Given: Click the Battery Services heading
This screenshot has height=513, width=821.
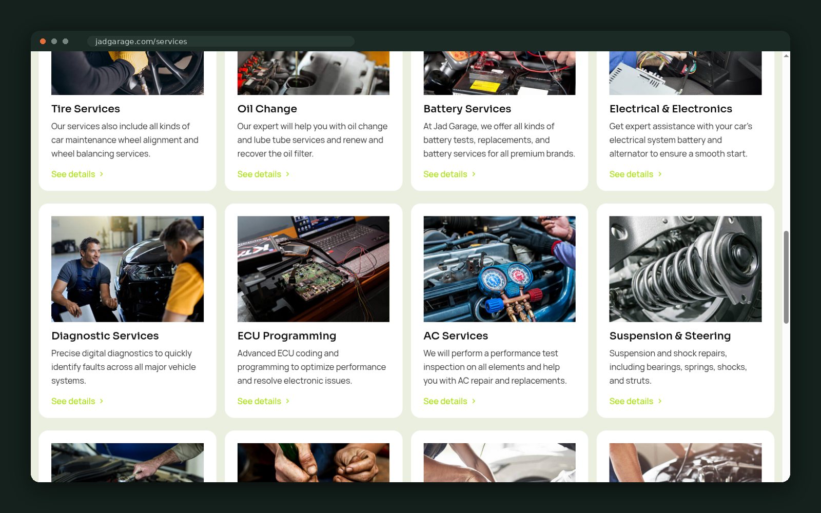Looking at the screenshot, I should pos(467,109).
